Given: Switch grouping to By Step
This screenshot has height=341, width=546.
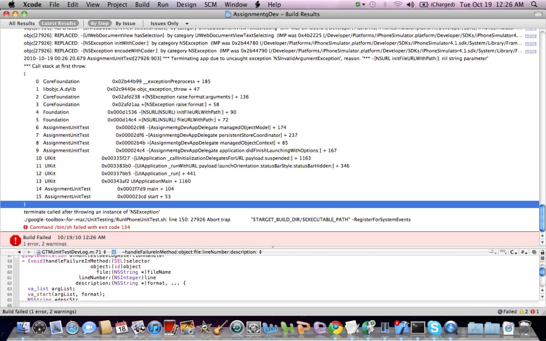Looking at the screenshot, I should [x=99, y=23].
